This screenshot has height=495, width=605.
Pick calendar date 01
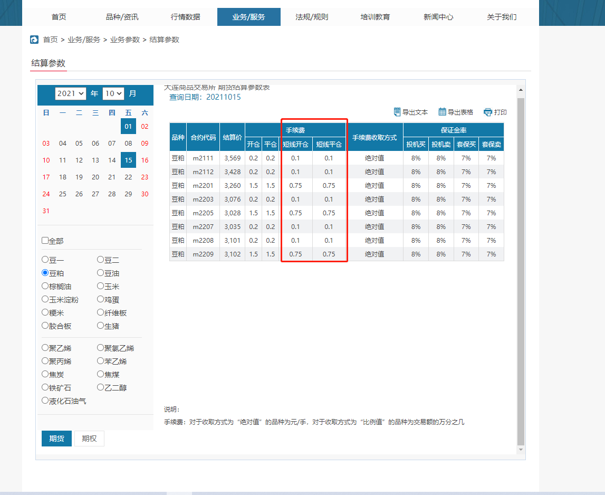(x=129, y=126)
